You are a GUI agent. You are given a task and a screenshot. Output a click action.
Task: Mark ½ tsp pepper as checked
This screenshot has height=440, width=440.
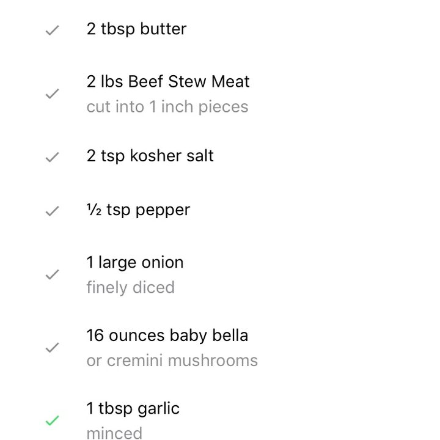[52, 211]
